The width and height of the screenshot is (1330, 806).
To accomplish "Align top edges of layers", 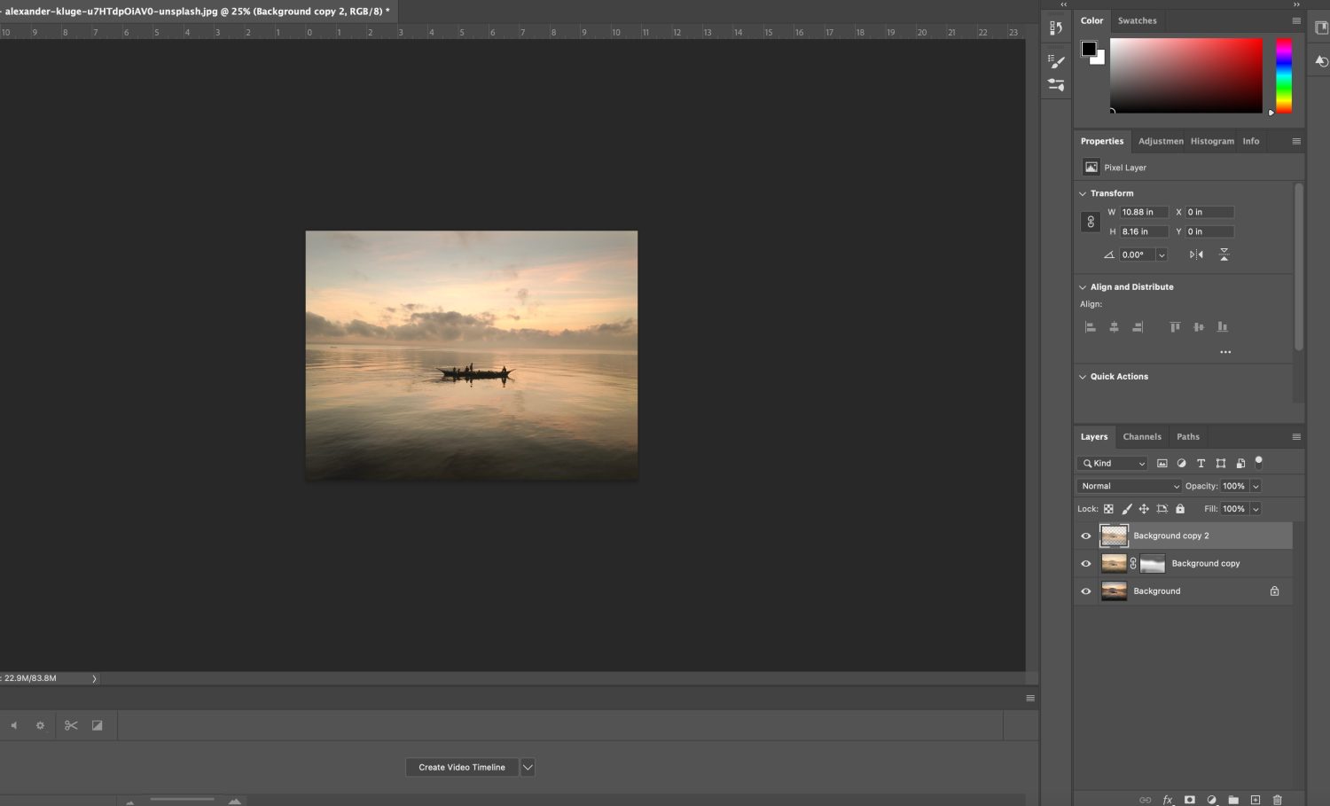I will click(x=1175, y=327).
